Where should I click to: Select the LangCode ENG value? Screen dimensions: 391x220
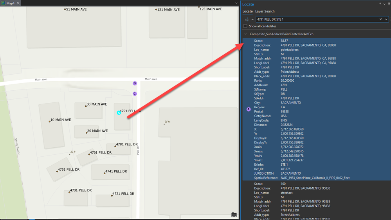pos(284,120)
